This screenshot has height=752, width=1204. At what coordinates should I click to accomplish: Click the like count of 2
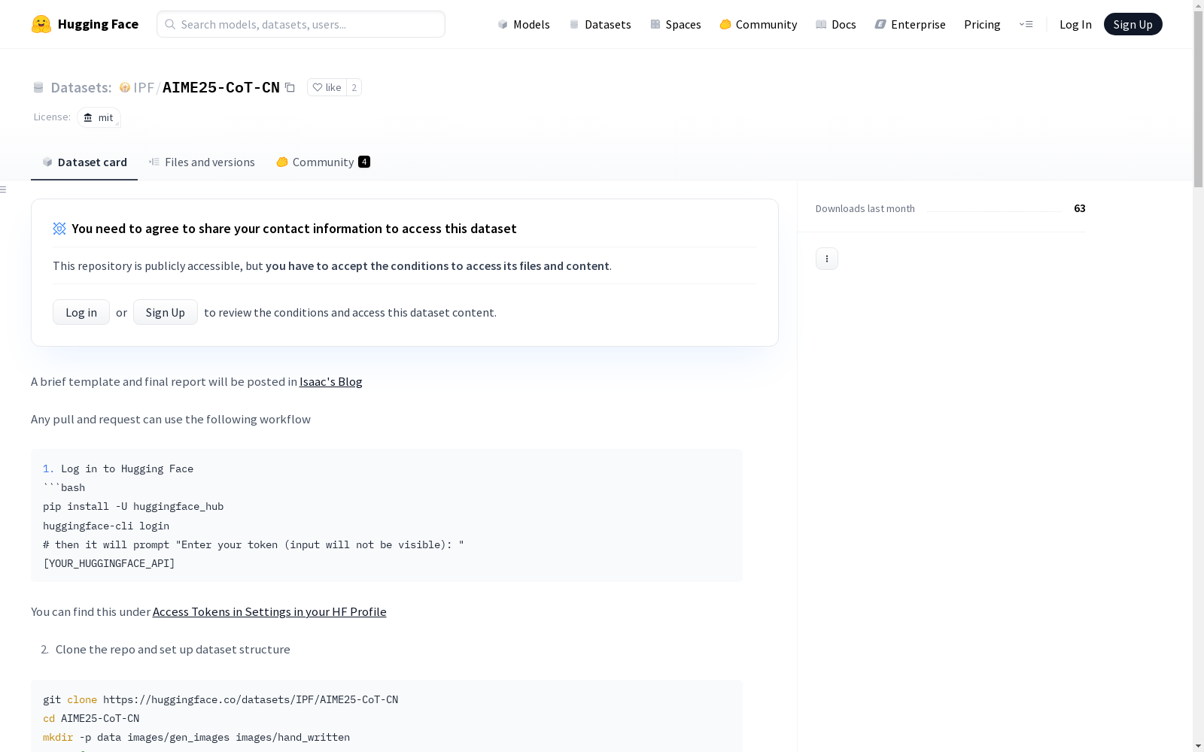(x=354, y=87)
